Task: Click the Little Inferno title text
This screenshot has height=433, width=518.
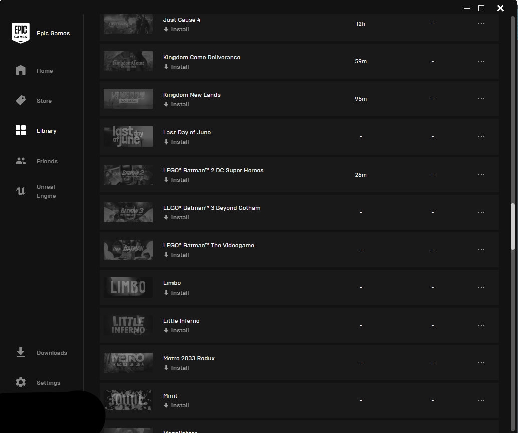Action: tap(182, 321)
